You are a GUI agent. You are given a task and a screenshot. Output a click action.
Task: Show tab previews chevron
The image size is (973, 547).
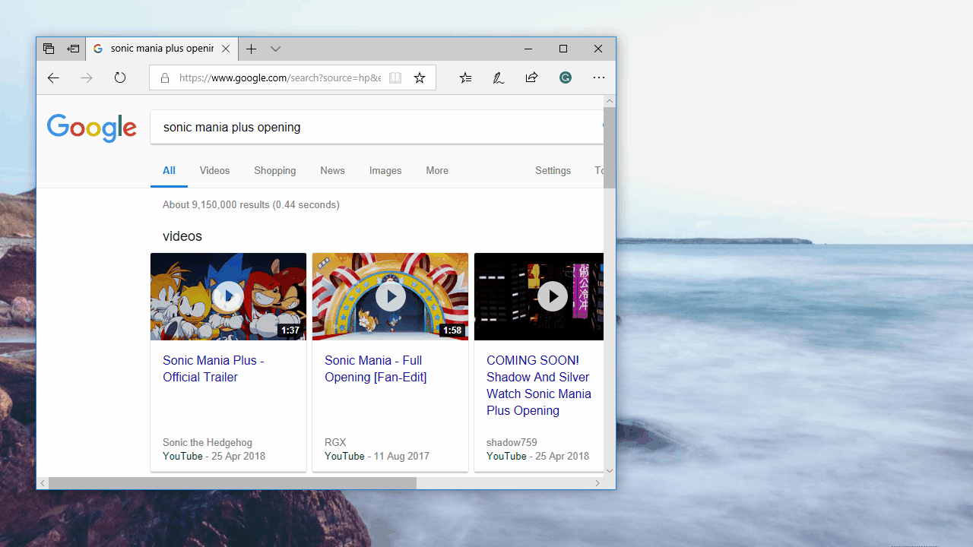[x=275, y=49]
